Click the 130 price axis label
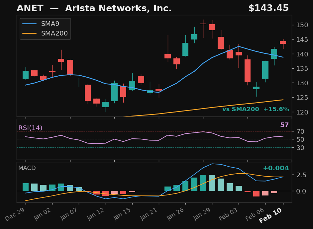 point(302,83)
